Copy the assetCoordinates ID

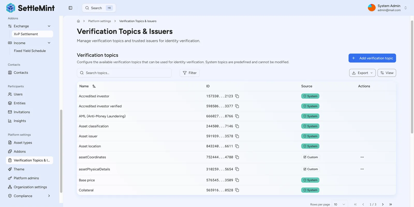(x=237, y=157)
